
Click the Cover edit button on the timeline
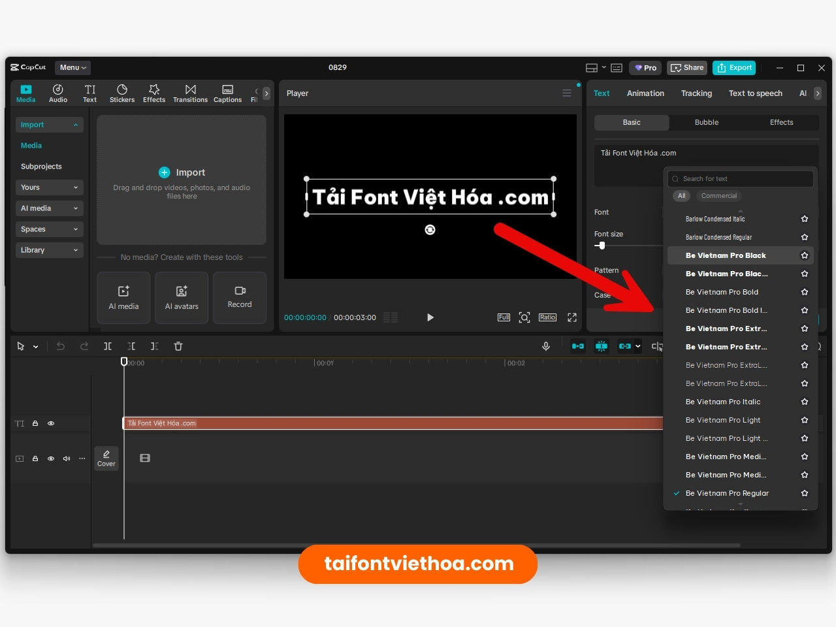click(x=106, y=458)
